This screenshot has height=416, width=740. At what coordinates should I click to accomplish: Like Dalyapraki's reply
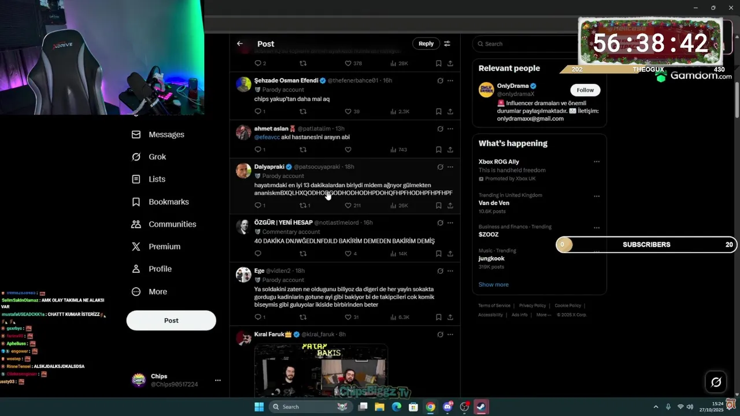click(x=348, y=206)
